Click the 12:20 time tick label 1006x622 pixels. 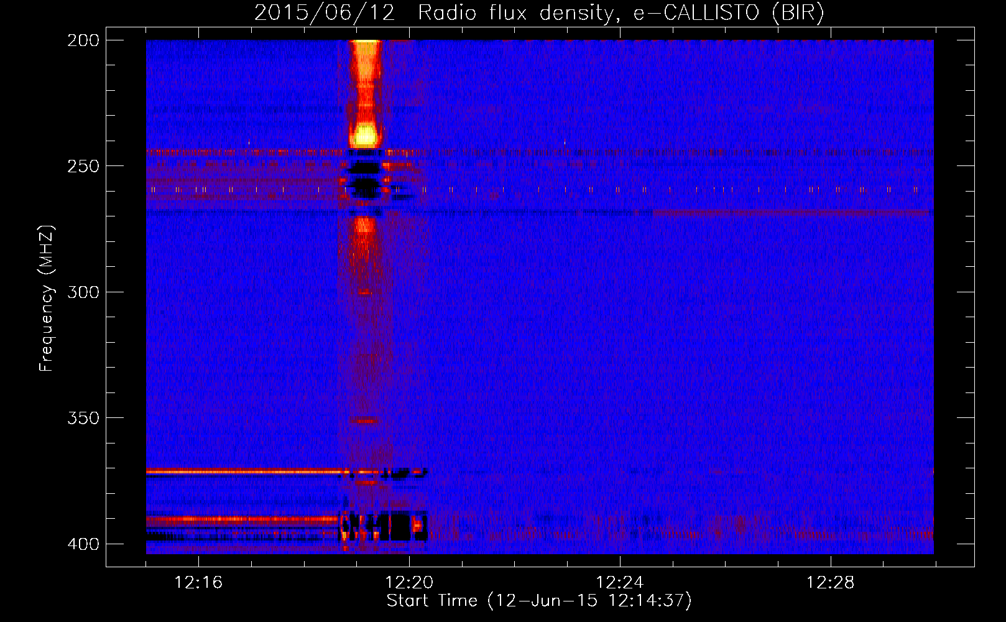(x=409, y=582)
